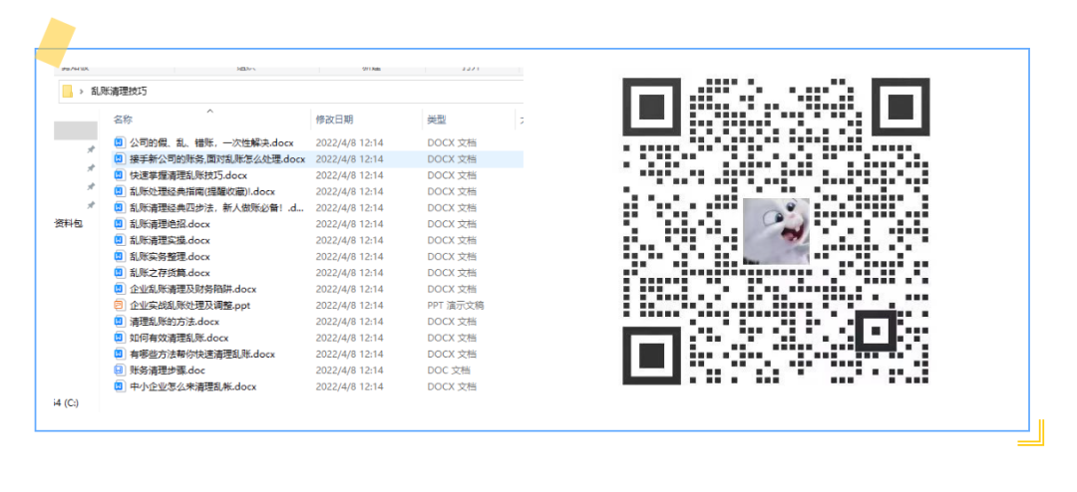Select file name 乱账清理经典四步法，新人做账必备
This screenshot has width=1077, height=492.
pyautogui.click(x=216, y=208)
